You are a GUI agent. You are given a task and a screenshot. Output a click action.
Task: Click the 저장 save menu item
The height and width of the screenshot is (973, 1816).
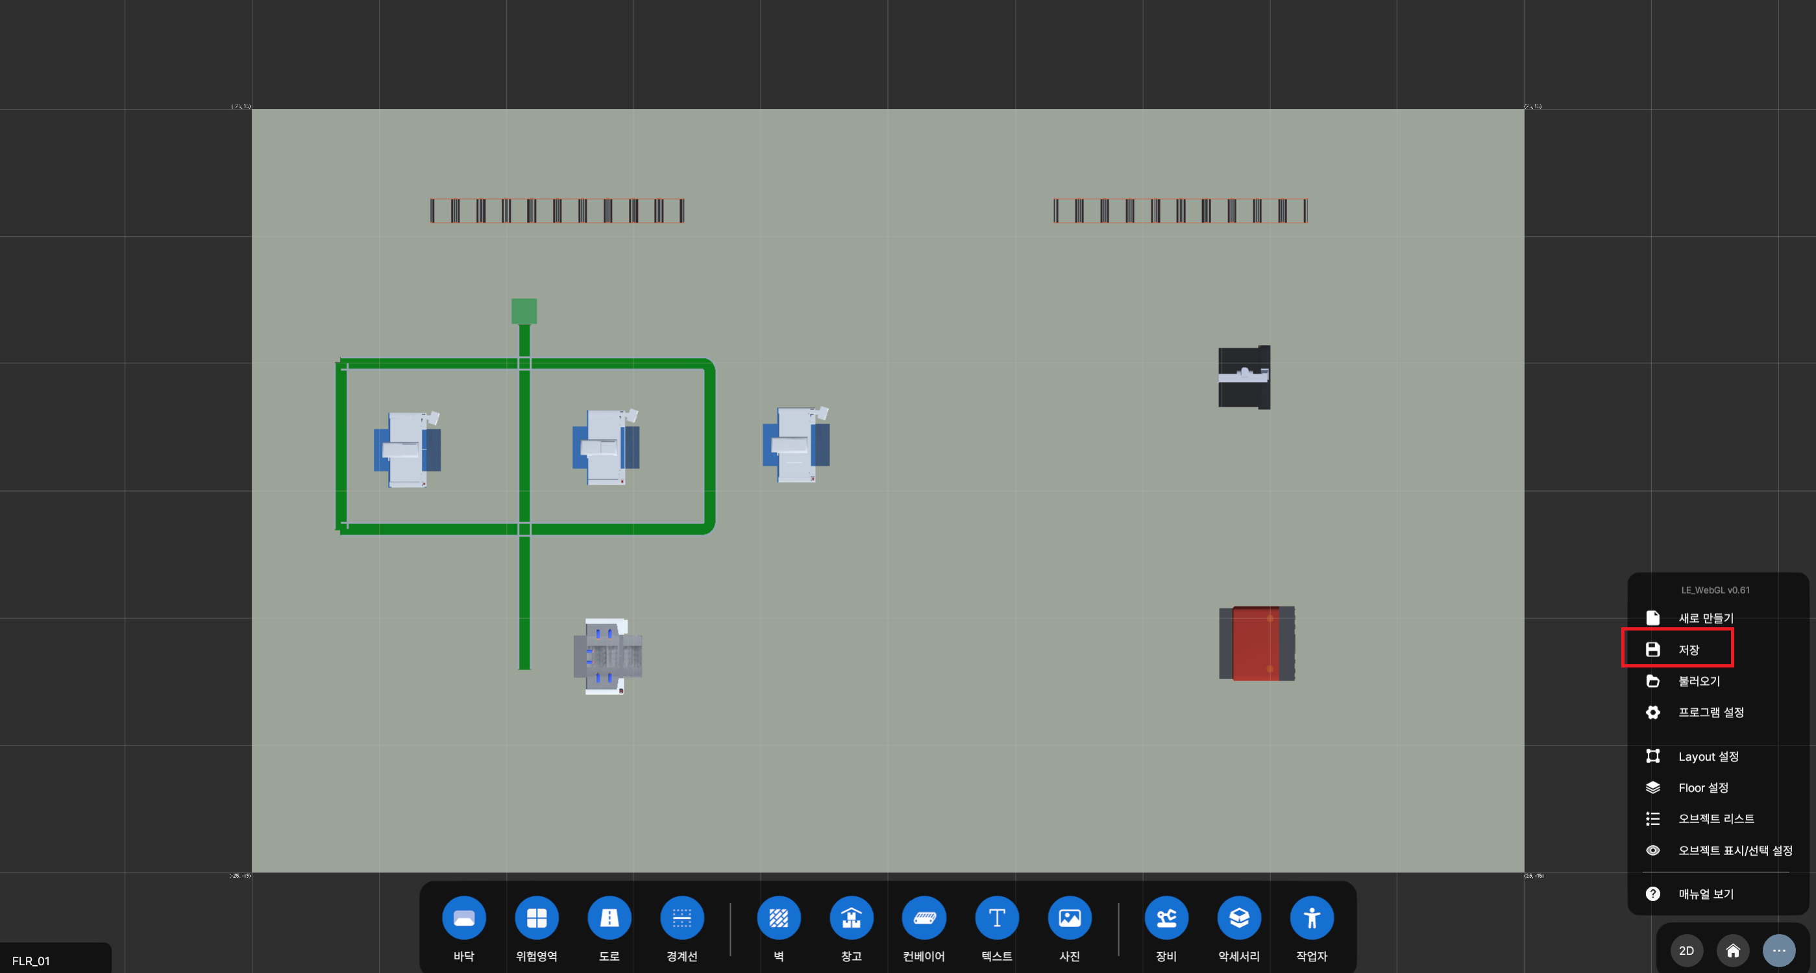(1687, 649)
